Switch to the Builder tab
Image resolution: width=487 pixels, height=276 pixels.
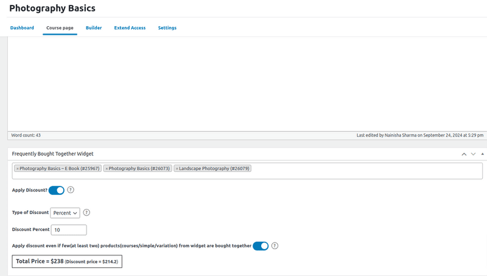[x=94, y=28]
